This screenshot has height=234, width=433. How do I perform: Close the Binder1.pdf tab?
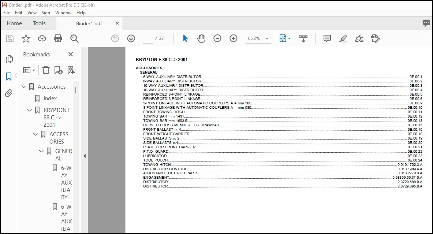pyautogui.click(x=117, y=23)
